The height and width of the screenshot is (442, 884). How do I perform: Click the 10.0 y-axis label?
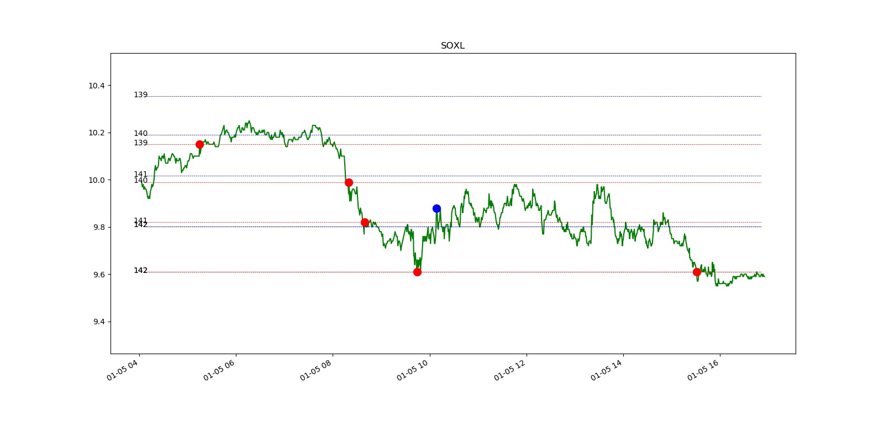(96, 180)
